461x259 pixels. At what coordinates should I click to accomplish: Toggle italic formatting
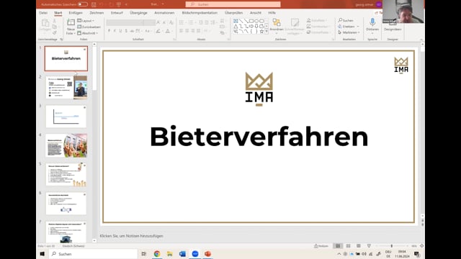pyautogui.click(x=115, y=31)
